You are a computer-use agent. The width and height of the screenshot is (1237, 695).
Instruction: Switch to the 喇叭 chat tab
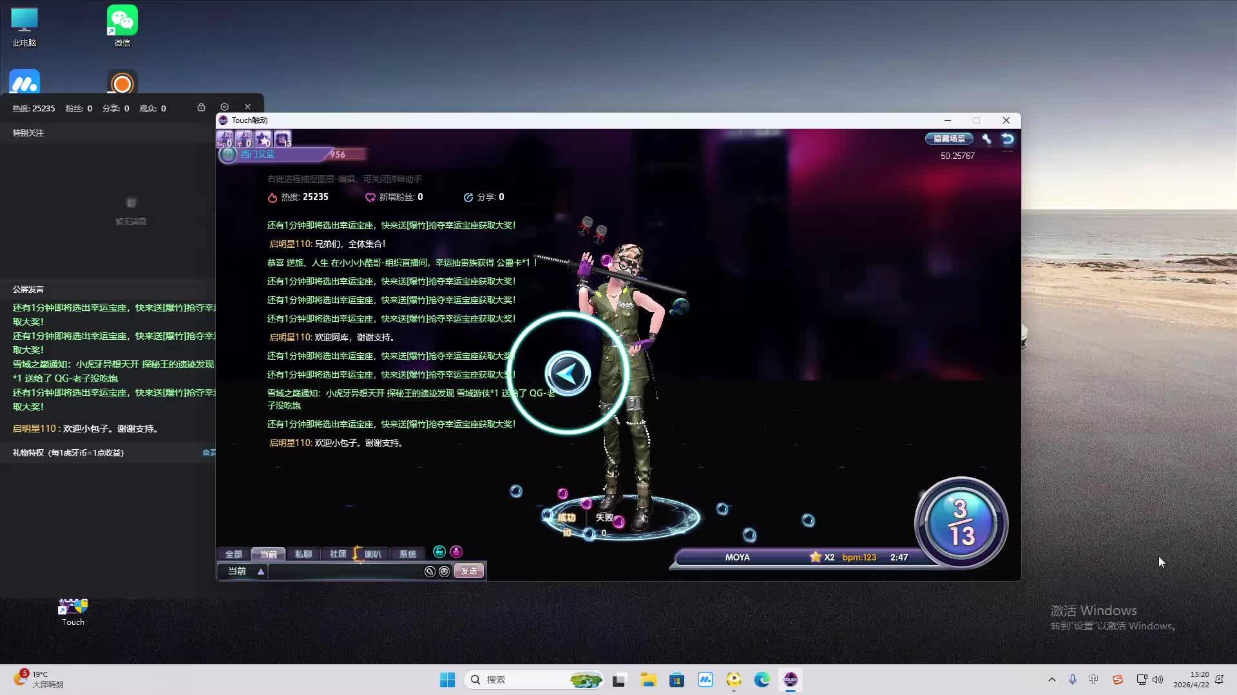point(372,554)
